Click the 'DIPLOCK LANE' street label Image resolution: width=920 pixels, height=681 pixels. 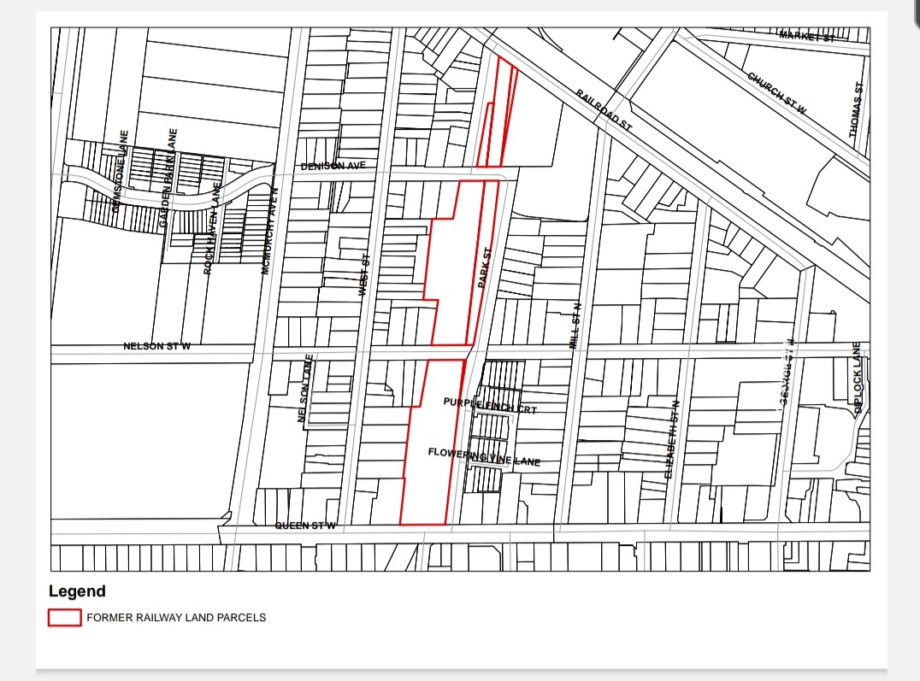(857, 378)
